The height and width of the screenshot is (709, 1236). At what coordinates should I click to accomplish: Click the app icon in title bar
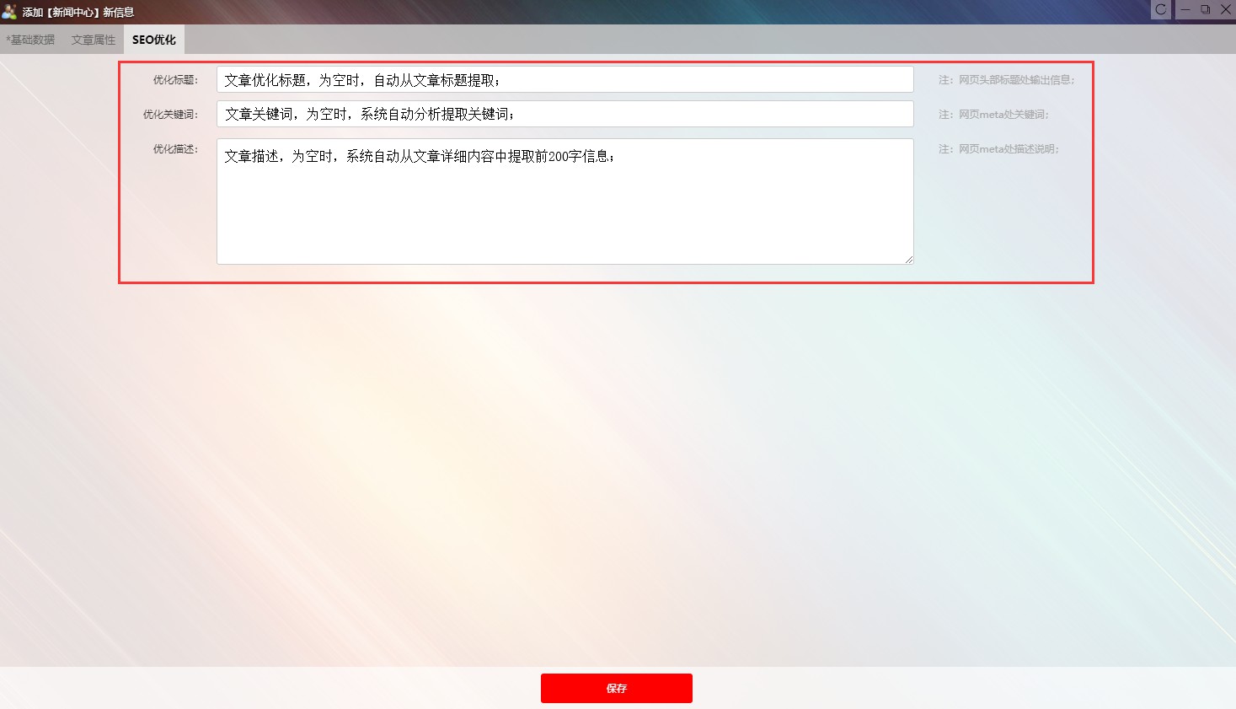(x=9, y=12)
